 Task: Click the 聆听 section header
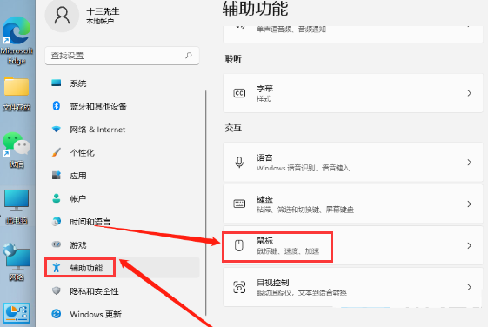pyautogui.click(x=233, y=58)
